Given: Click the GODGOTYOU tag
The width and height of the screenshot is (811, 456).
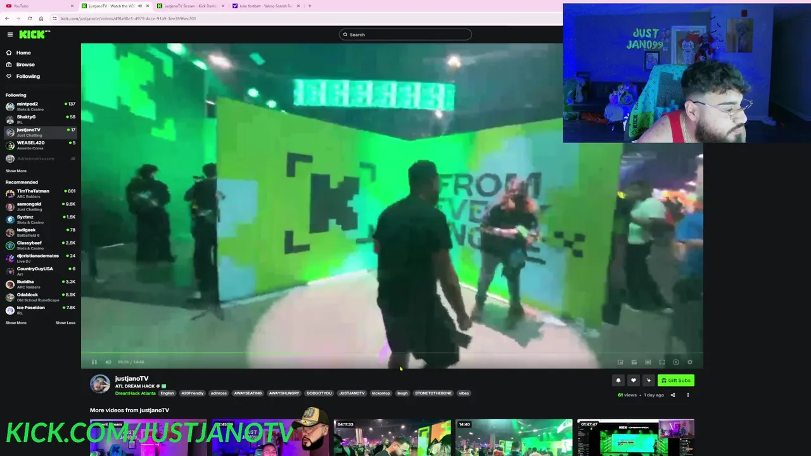Looking at the screenshot, I should tap(319, 393).
